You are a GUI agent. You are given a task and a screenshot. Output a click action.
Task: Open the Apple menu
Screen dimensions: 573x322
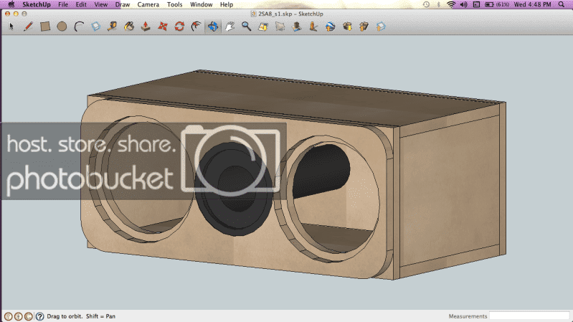coord(11,4)
